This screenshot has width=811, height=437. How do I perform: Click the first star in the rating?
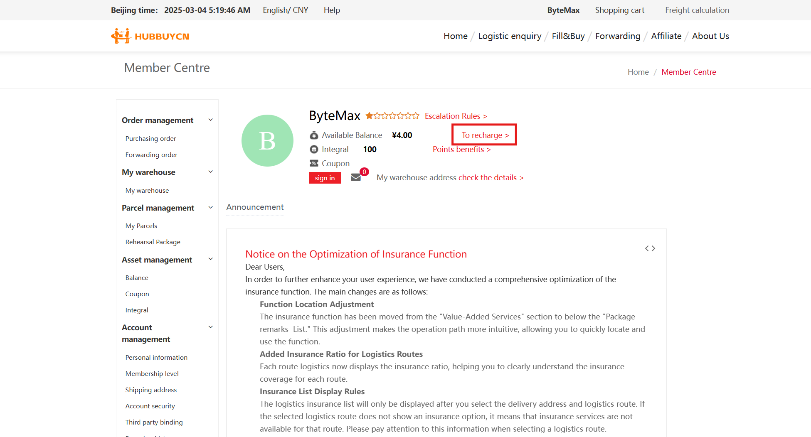click(368, 115)
